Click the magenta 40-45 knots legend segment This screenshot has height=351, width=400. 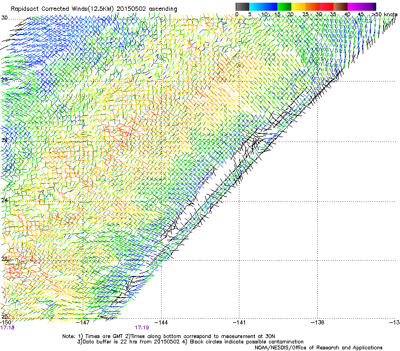(x=355, y=6)
